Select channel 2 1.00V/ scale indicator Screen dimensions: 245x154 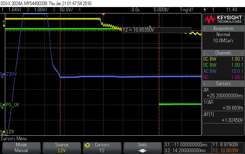click(x=37, y=10)
